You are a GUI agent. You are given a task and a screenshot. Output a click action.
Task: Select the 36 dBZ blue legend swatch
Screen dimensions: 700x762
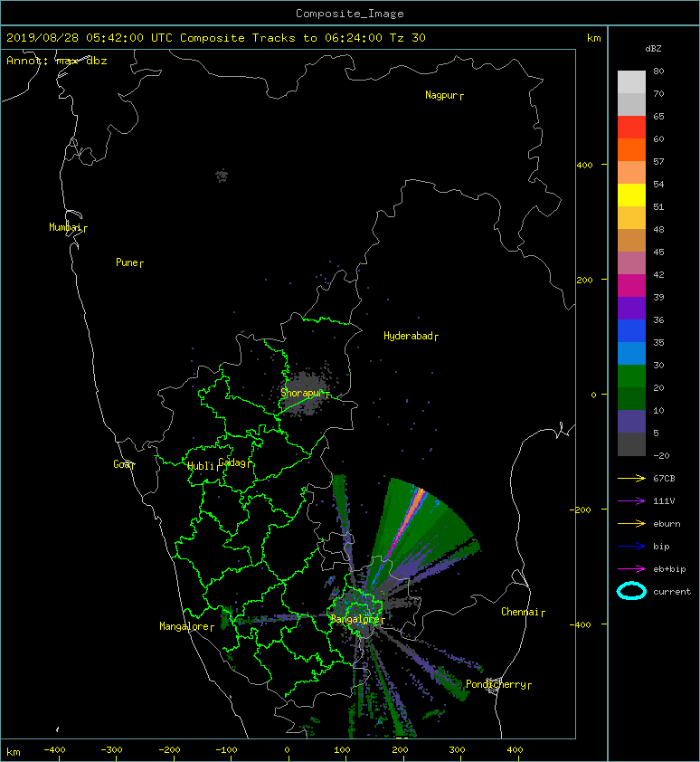tap(631, 330)
